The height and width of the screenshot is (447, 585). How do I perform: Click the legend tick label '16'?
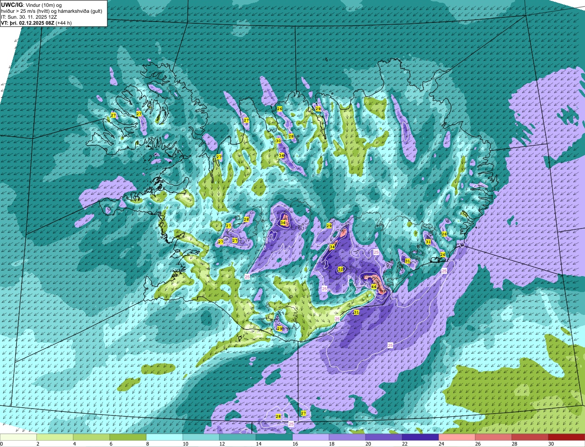point(295,444)
